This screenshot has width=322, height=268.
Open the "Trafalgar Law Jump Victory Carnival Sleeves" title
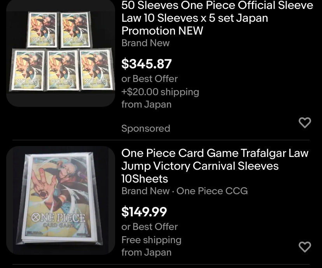click(215, 166)
